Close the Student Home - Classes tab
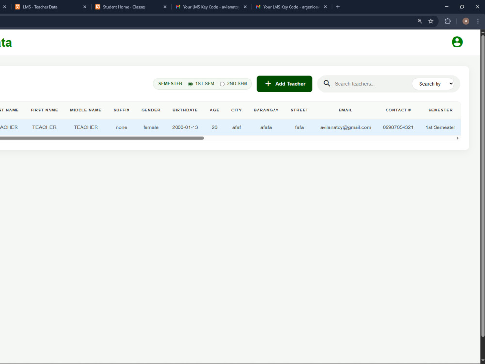 tap(165, 7)
